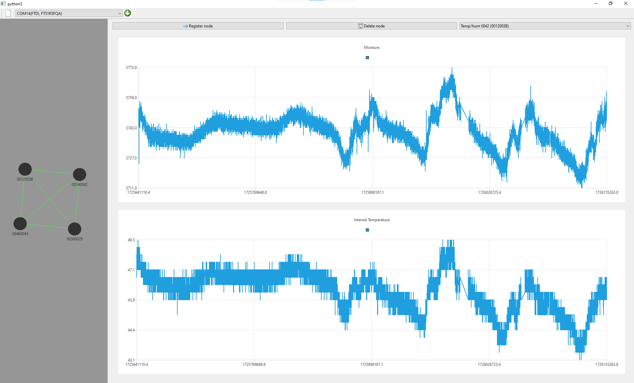Viewport: 634px width, 383px height.
Task: Click the Internal Temperature chart title
Action: [x=371, y=220]
